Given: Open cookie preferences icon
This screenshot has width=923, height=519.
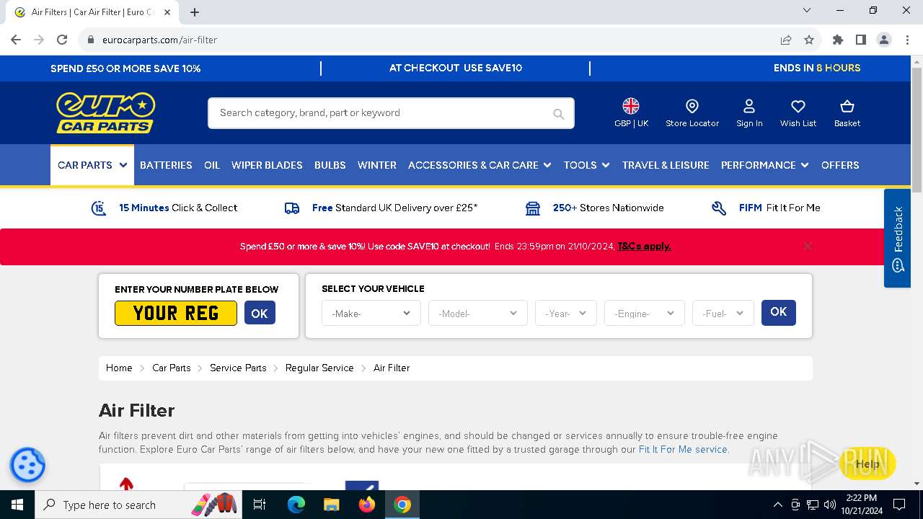Looking at the screenshot, I should (27, 465).
